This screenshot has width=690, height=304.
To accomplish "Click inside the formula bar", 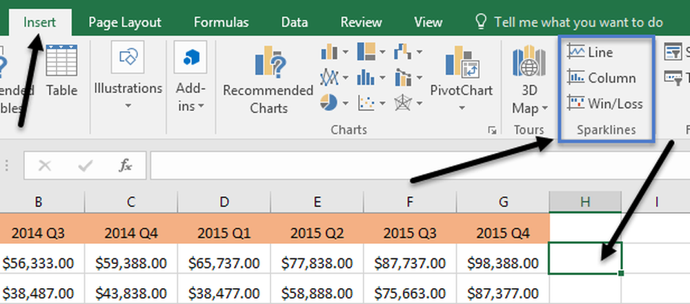I will click(x=420, y=165).
